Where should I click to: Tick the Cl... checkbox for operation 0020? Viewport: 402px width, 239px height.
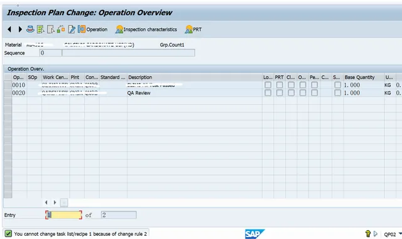pos(291,93)
